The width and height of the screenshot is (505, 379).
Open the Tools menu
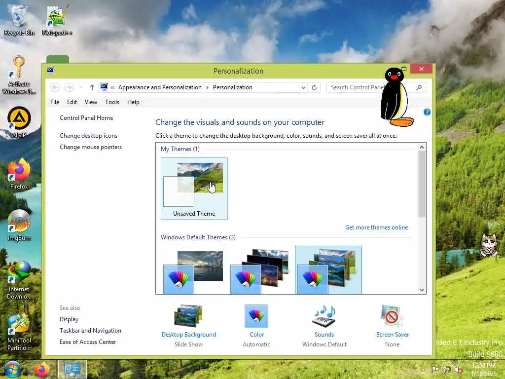pyautogui.click(x=112, y=102)
